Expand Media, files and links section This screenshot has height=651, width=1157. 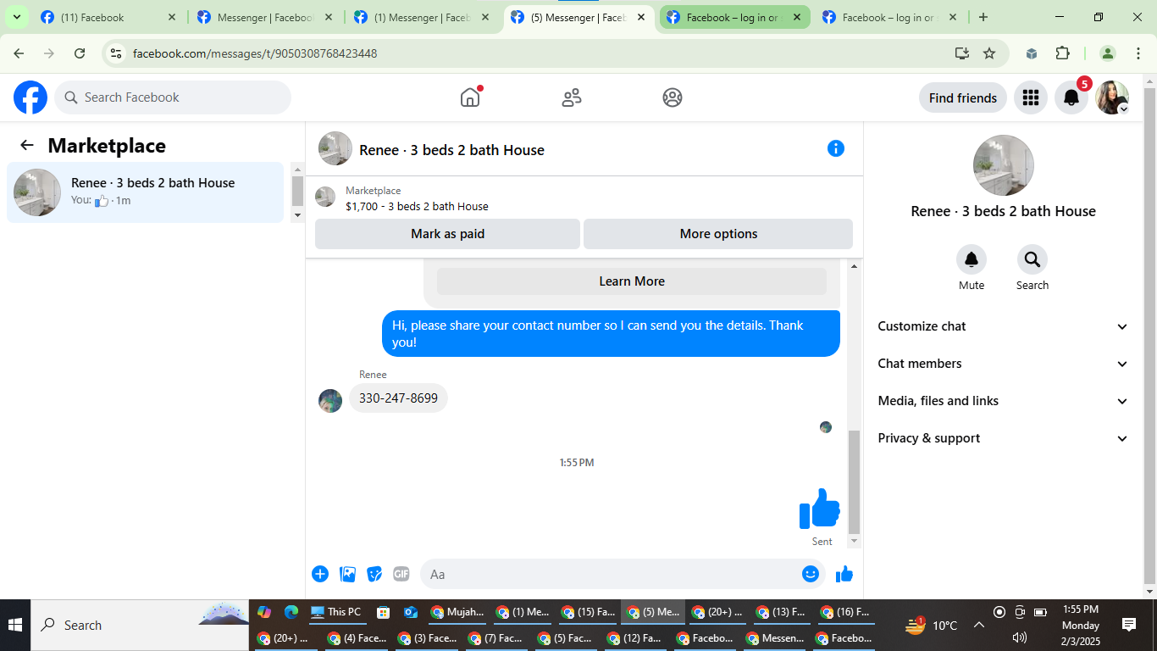point(1004,401)
